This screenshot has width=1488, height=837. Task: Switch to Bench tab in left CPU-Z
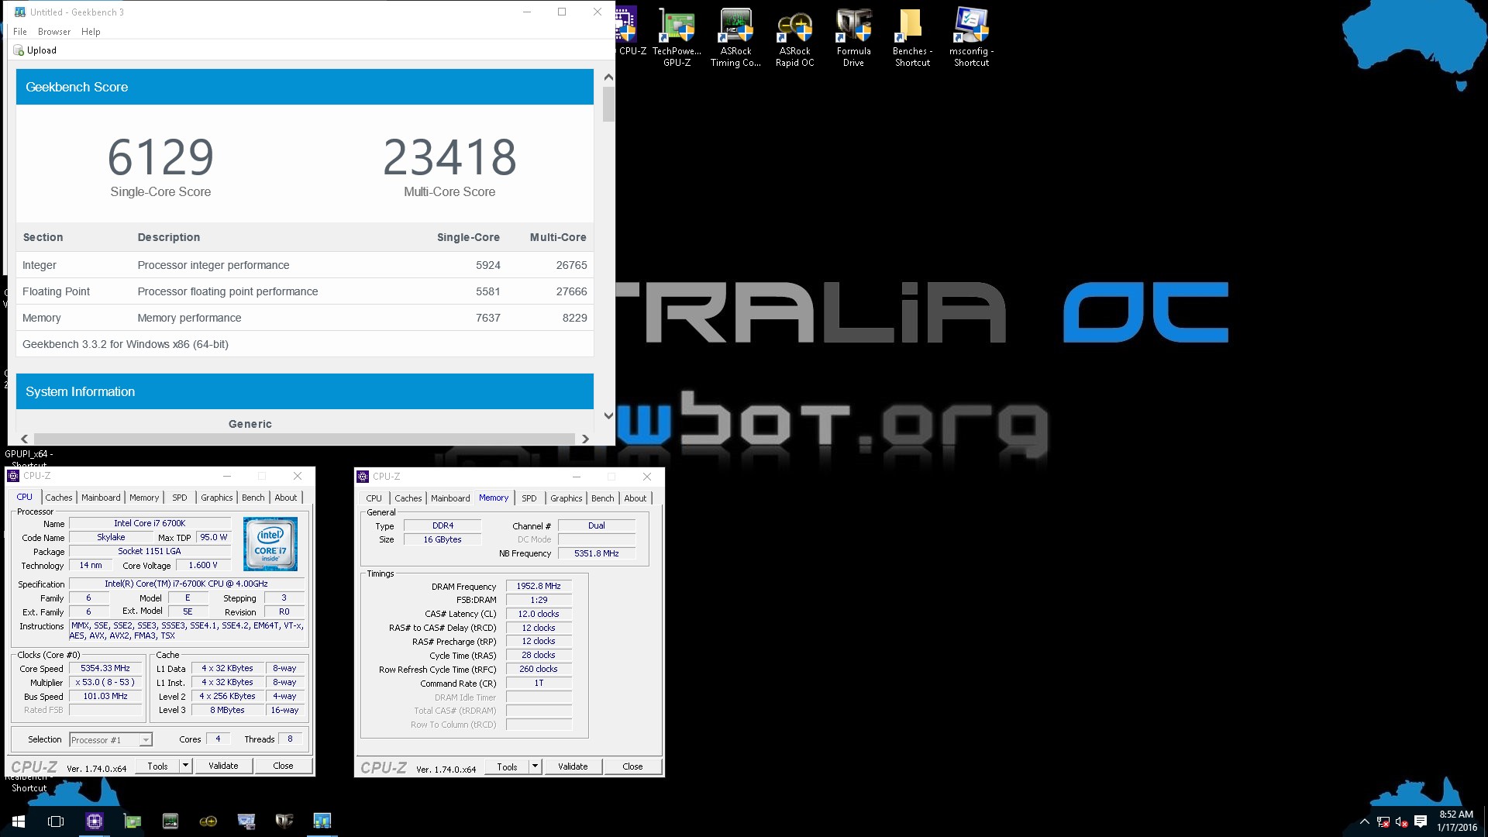[x=253, y=498]
